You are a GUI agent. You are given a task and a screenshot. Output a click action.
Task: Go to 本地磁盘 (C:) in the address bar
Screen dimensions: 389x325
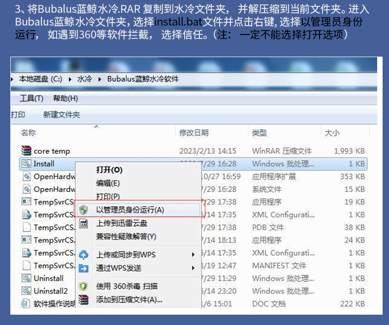tap(41, 79)
